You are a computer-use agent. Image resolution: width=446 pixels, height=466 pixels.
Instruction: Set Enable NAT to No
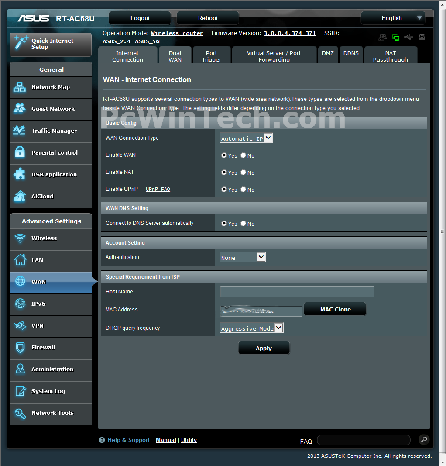coord(243,172)
